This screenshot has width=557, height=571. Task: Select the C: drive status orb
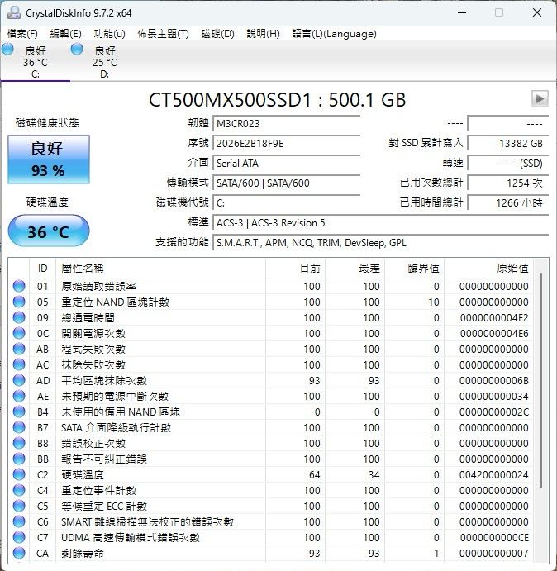pos(8,50)
